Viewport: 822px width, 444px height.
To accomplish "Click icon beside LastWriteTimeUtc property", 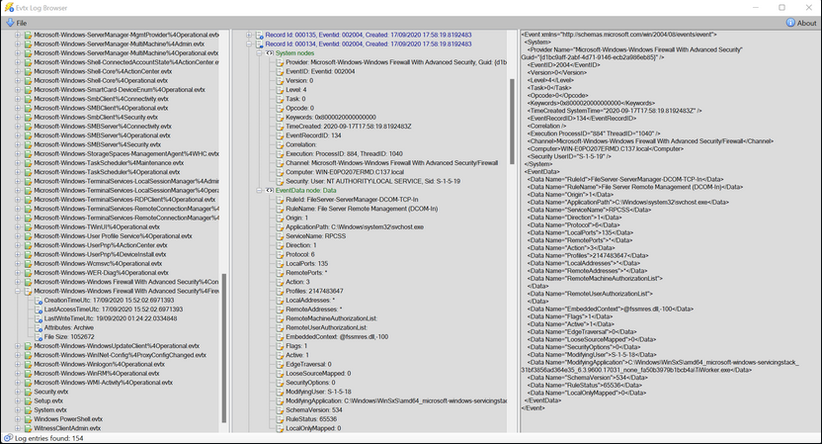I will coord(39,318).
